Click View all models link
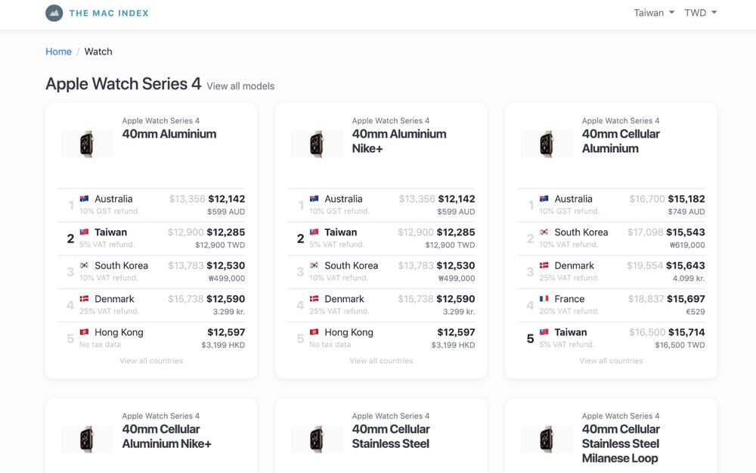This screenshot has height=473, width=756. point(240,86)
